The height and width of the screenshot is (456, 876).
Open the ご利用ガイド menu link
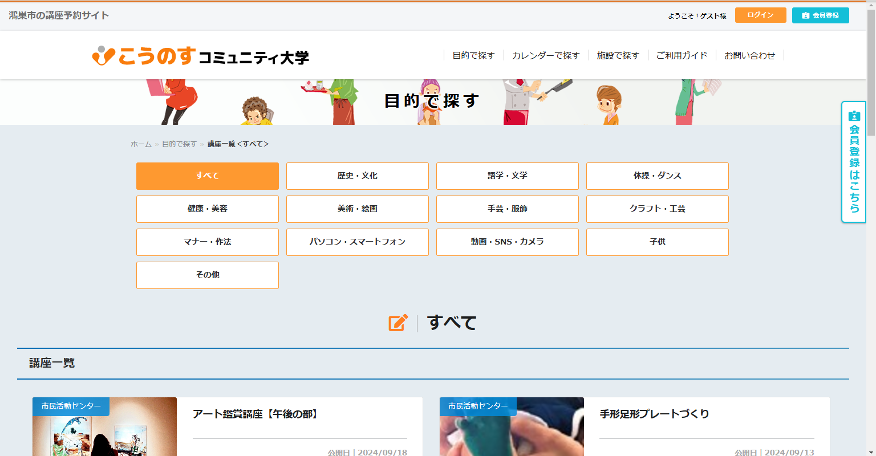[682, 55]
